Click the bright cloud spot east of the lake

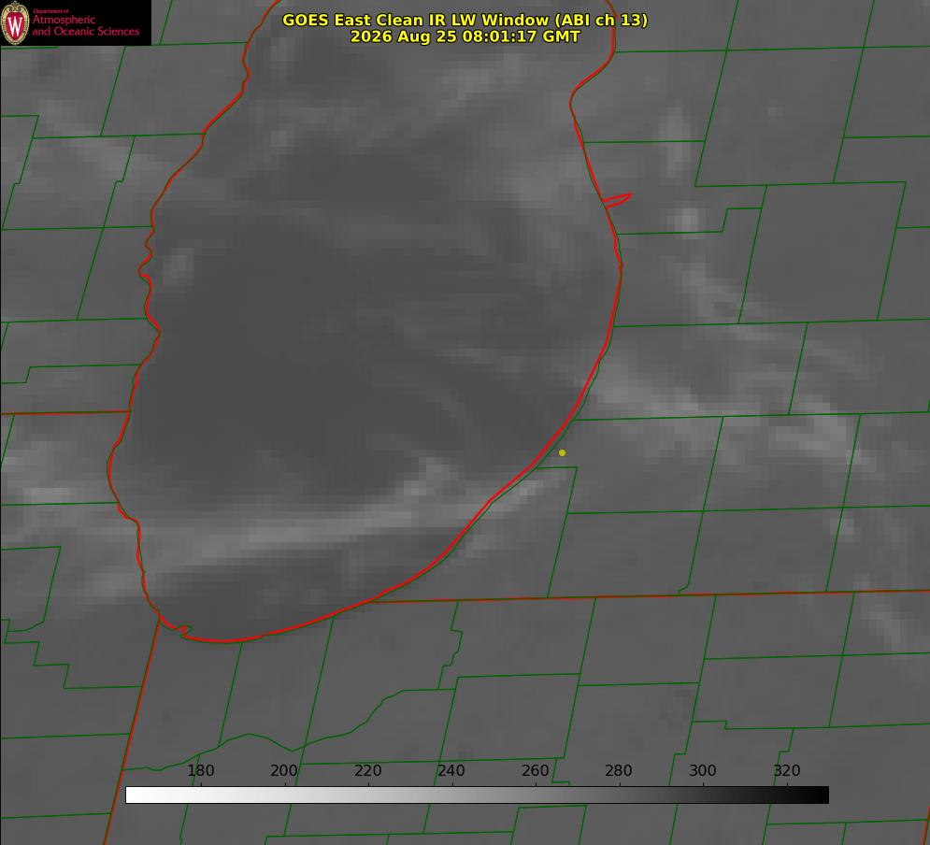click(687, 219)
